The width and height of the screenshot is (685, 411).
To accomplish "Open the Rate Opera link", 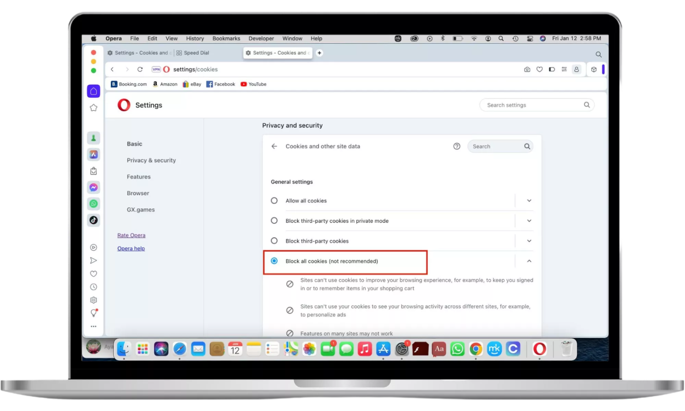I will (131, 235).
